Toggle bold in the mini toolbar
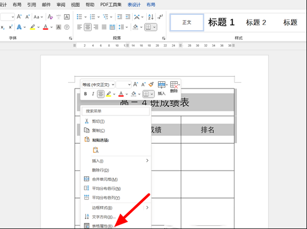The height and width of the screenshot is (229, 307). [85, 94]
